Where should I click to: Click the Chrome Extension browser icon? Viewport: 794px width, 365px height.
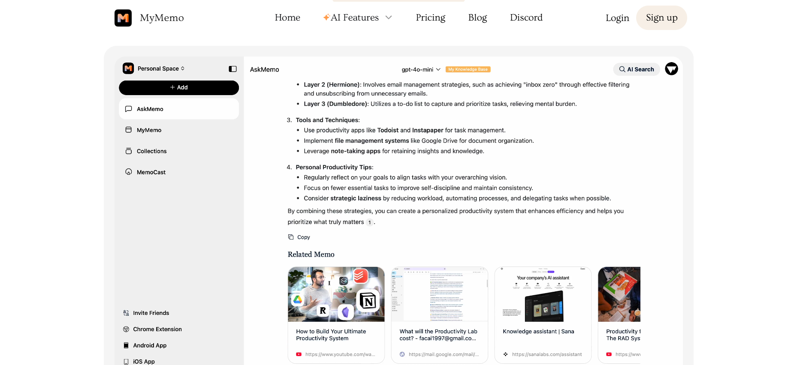tap(126, 329)
